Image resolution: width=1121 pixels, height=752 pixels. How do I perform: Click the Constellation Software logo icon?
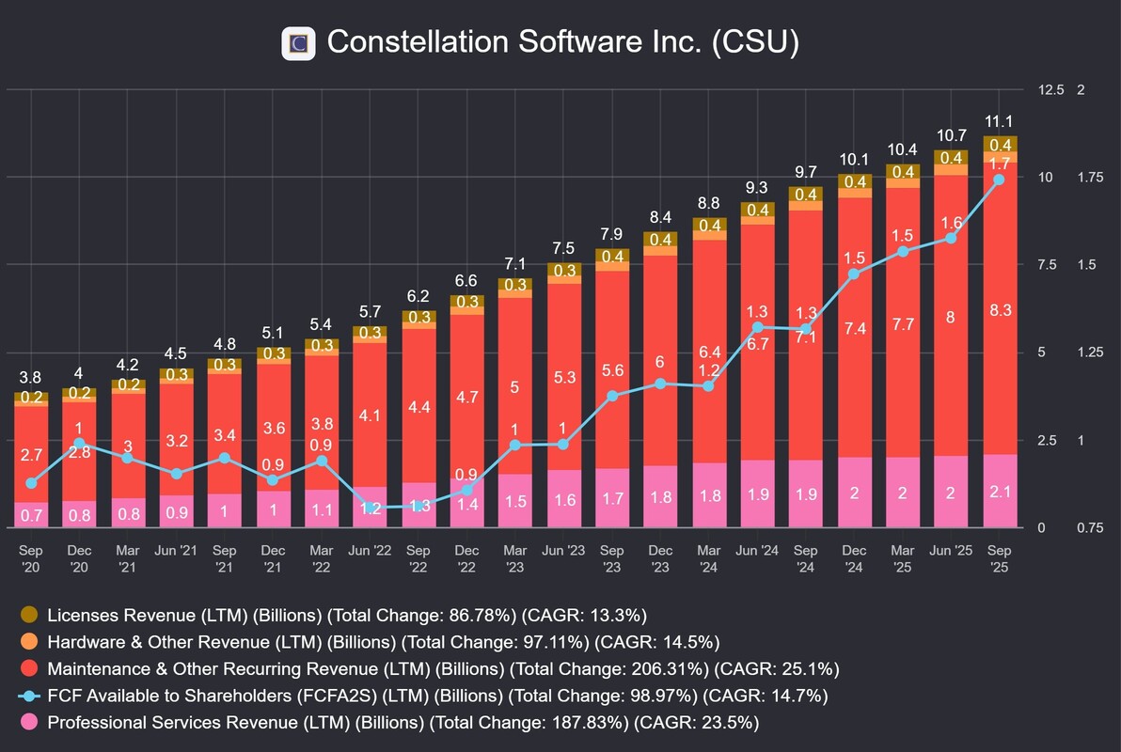[x=298, y=43]
